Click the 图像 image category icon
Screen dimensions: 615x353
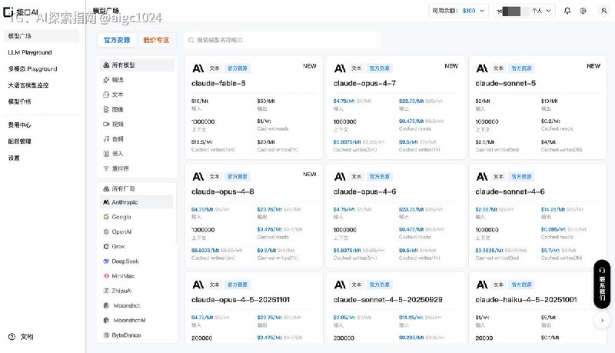(x=106, y=109)
